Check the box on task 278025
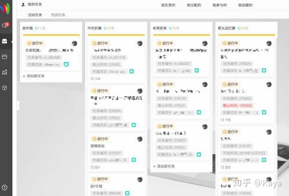 (x=264, y=70)
